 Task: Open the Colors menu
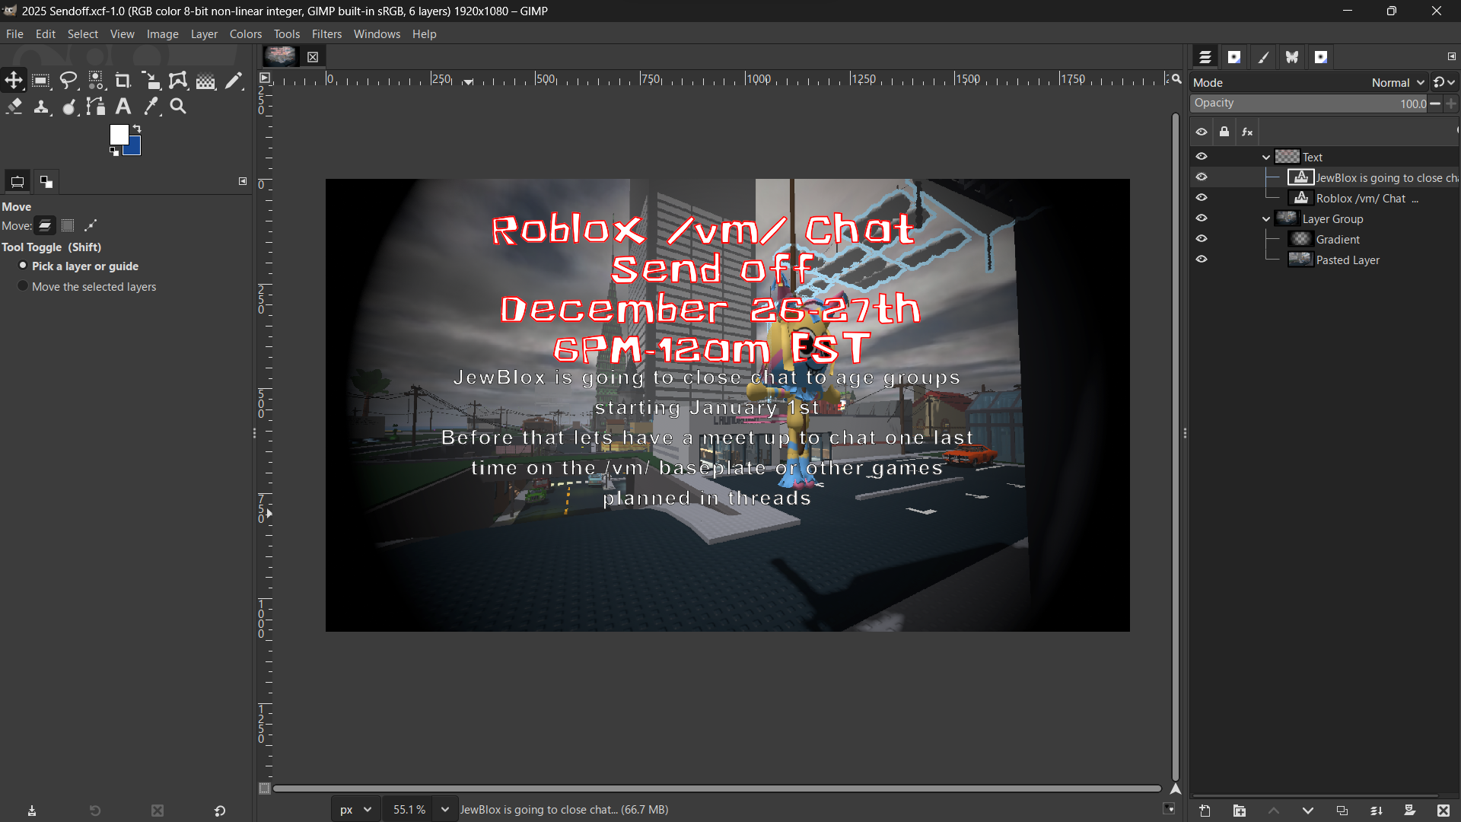tap(245, 34)
